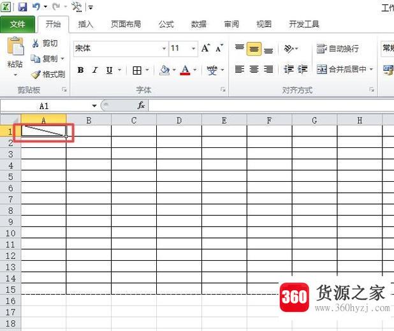The height and width of the screenshot is (331, 394).
Task: Toggle the highlighted Middle Align button
Action: [x=254, y=48]
